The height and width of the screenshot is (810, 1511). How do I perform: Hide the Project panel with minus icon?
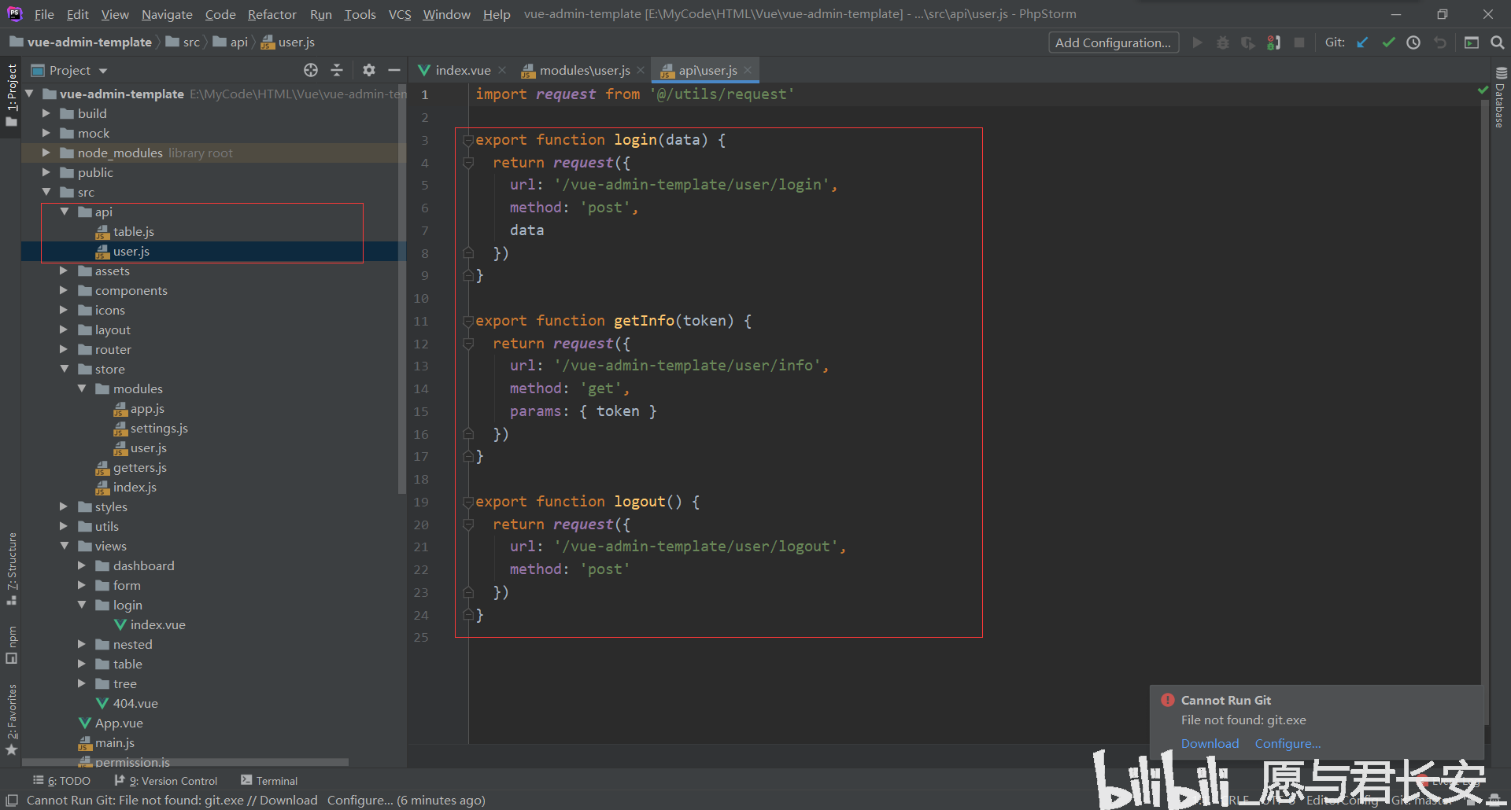coord(394,70)
